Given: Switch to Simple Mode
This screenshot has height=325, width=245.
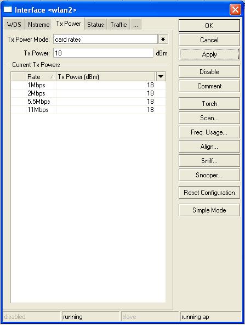Looking at the screenshot, I should coord(209,210).
